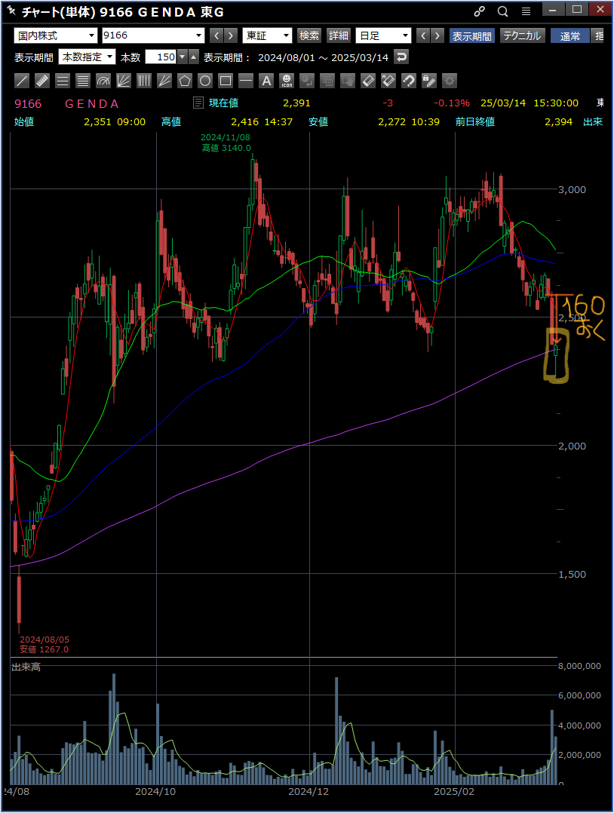The height and width of the screenshot is (813, 614).
Task: Click the 検索 search button
Action: point(309,35)
